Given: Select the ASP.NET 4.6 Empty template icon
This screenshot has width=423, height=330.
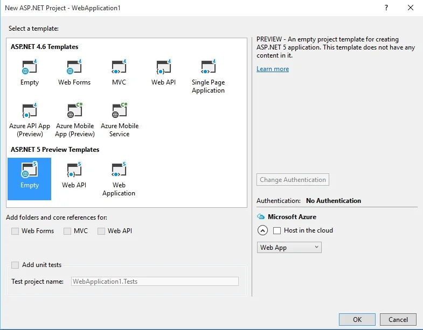Looking at the screenshot, I should 30,67.
